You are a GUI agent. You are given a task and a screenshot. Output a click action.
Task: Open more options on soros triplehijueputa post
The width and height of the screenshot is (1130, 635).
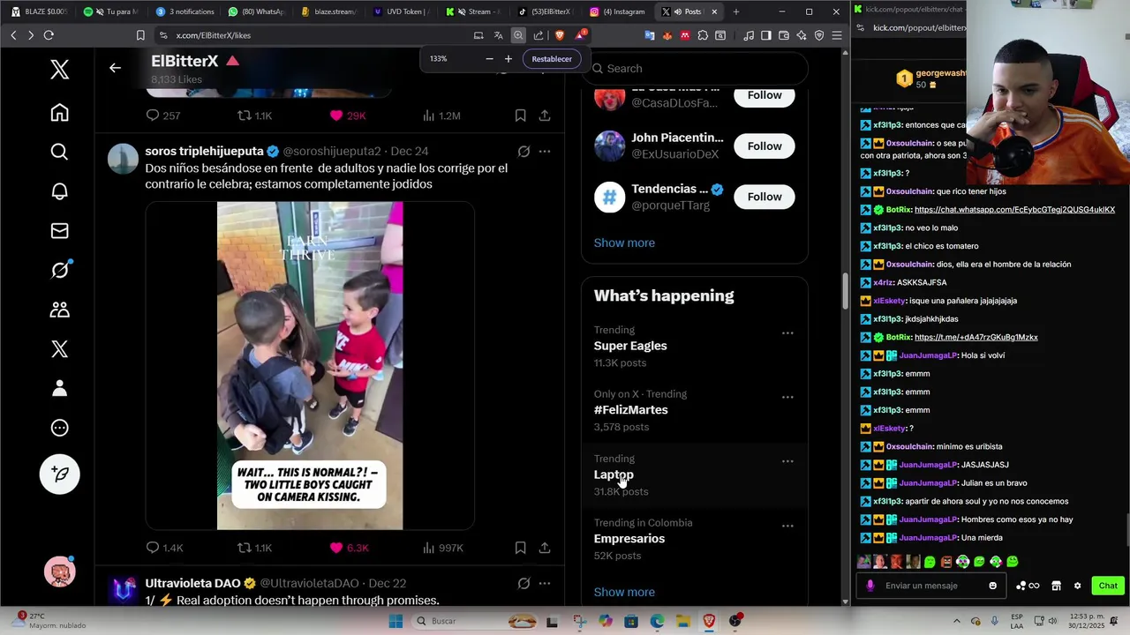[545, 152]
